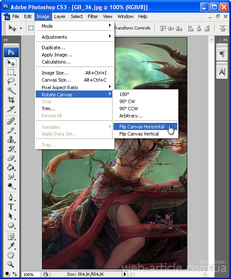Open the Character panel icon
The height and width of the screenshot is (279, 231).
coord(222,72)
